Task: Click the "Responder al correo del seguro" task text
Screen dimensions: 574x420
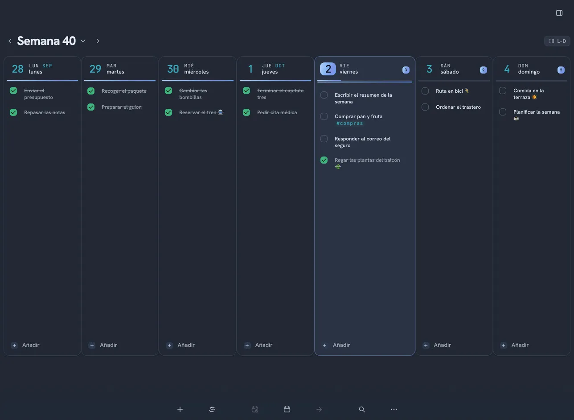Action: click(x=363, y=142)
